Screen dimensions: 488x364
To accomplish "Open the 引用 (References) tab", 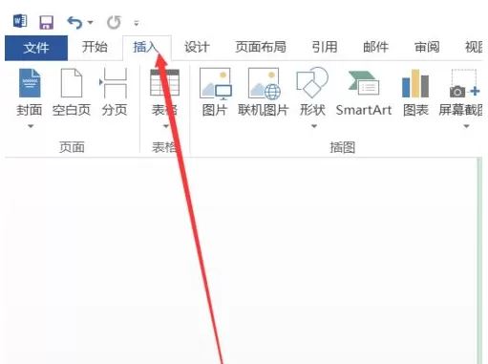I will click(325, 47).
